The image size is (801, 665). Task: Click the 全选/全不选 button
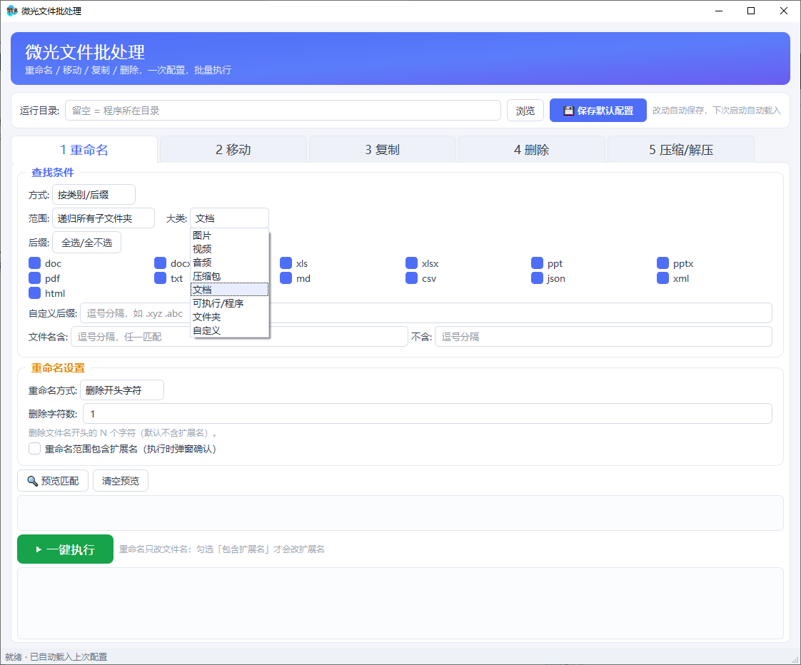click(x=87, y=243)
